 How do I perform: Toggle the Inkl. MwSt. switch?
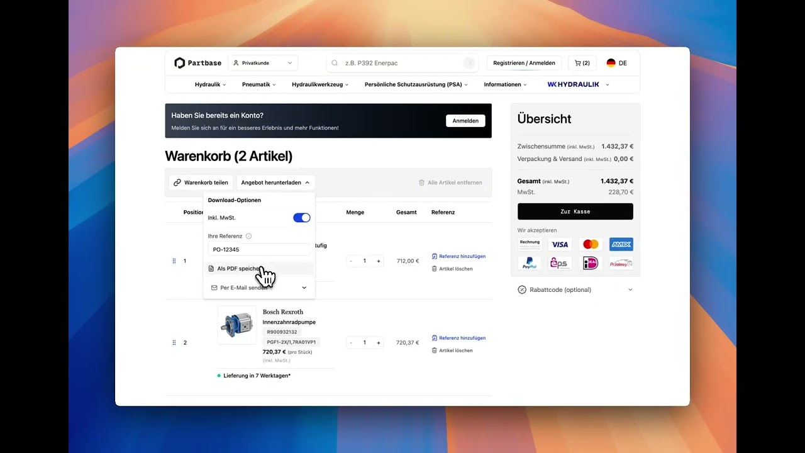(302, 218)
